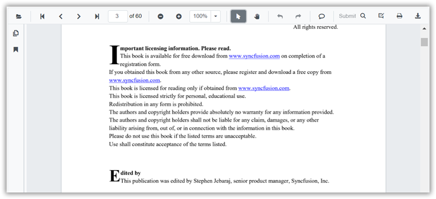
Task: Click the vertical scrollbar thumb
Action: (424, 42)
